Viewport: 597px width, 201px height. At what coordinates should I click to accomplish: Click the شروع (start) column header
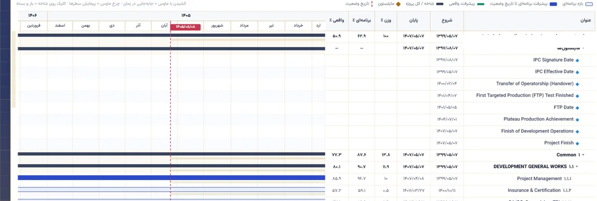tap(447, 21)
